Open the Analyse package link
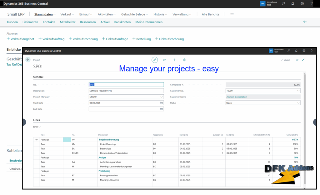Image resolution: width=320 pixels, height=195 pixels. coord(102,157)
